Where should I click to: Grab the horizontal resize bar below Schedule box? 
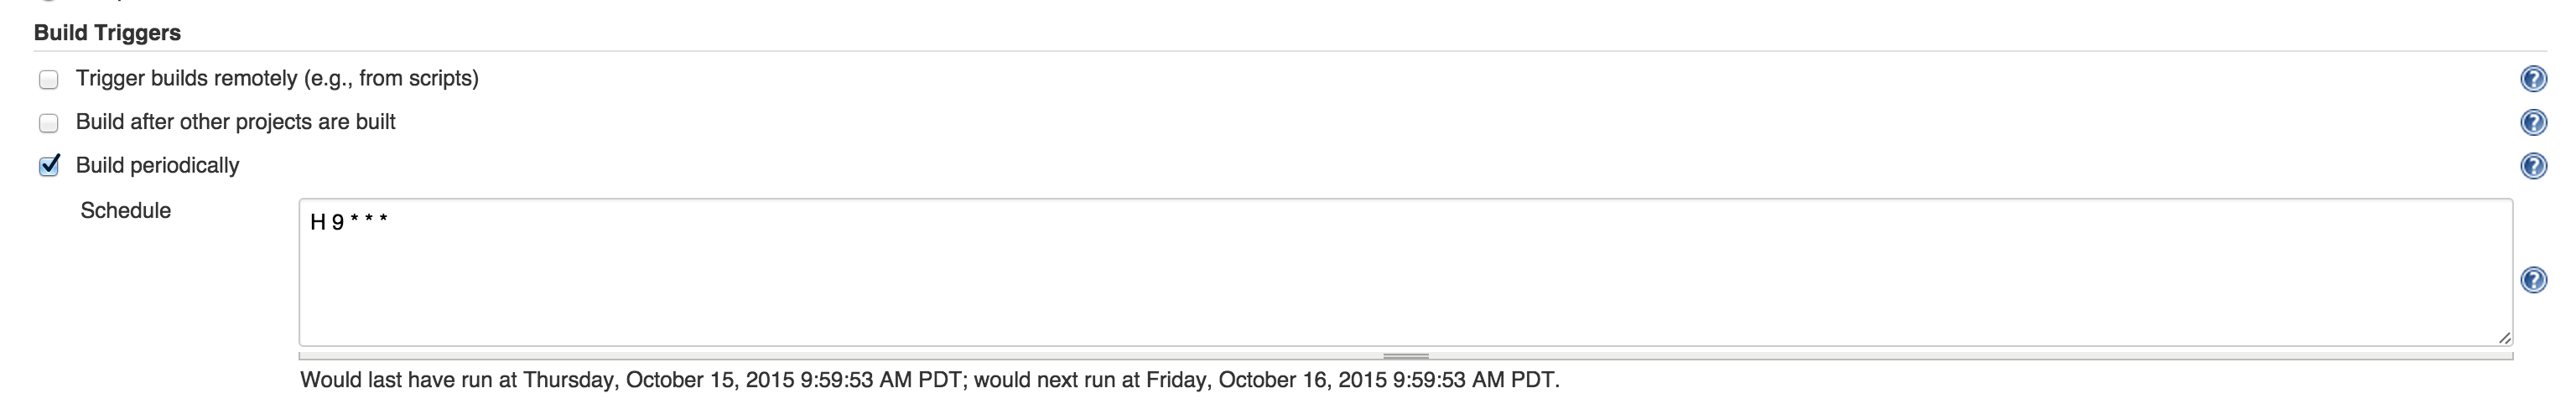1405,355
